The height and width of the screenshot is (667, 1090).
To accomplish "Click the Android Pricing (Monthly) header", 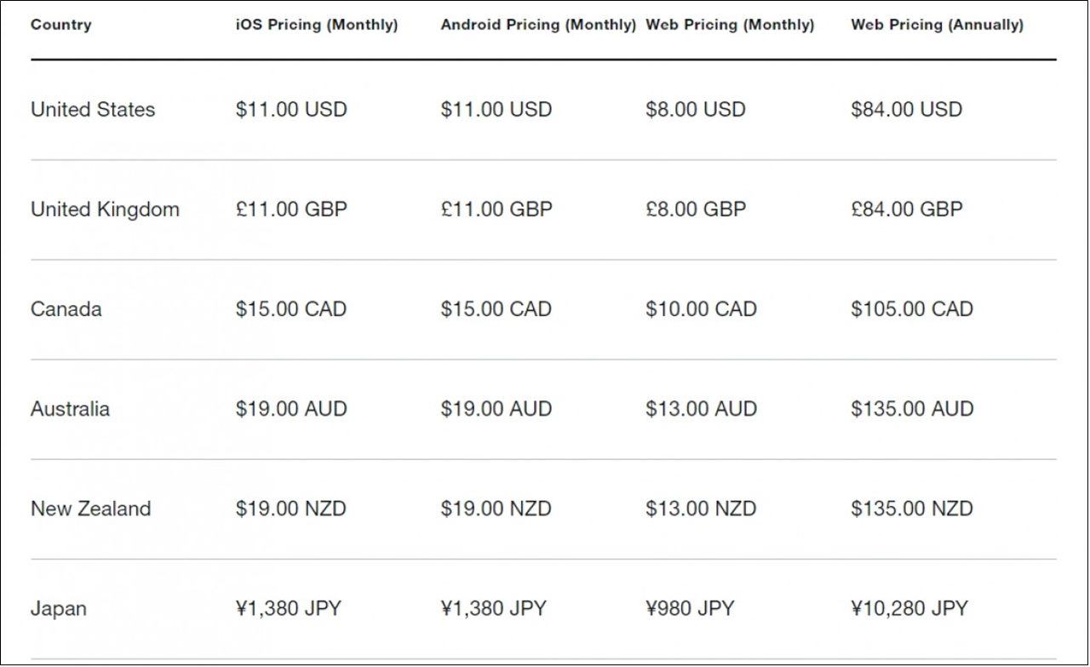I will (538, 25).
